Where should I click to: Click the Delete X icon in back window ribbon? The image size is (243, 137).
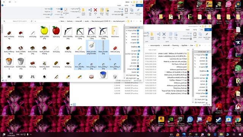[164, 34]
